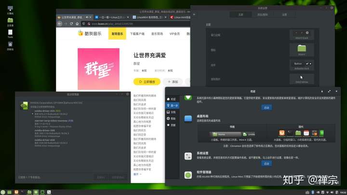The height and width of the screenshot is (195, 347).
Task: Open the mouse pointer theme chooser
Action: tap(302, 79)
